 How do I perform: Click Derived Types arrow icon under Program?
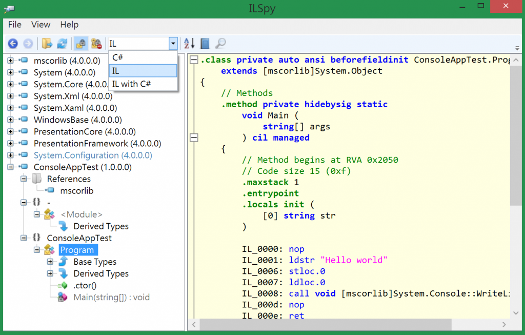coord(63,273)
